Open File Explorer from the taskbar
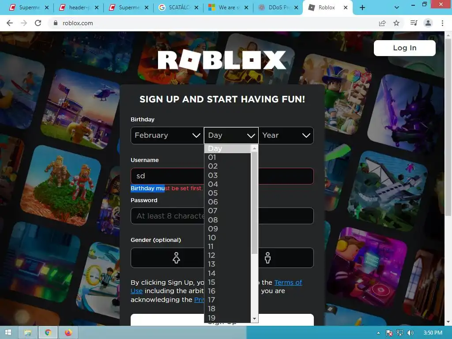The width and height of the screenshot is (452, 339). 28,333
